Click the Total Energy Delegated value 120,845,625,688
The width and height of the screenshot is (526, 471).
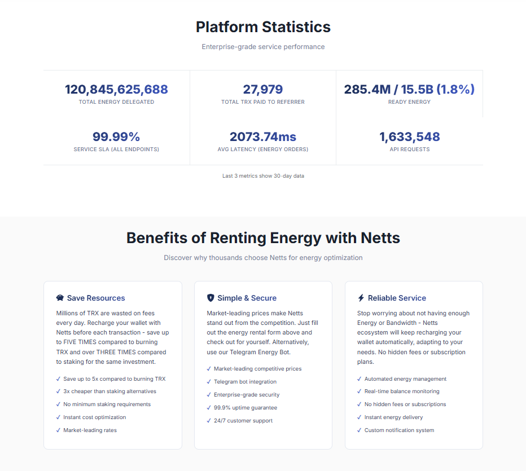[116, 89]
